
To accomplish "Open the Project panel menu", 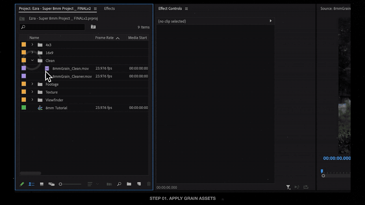I will point(95,9).
